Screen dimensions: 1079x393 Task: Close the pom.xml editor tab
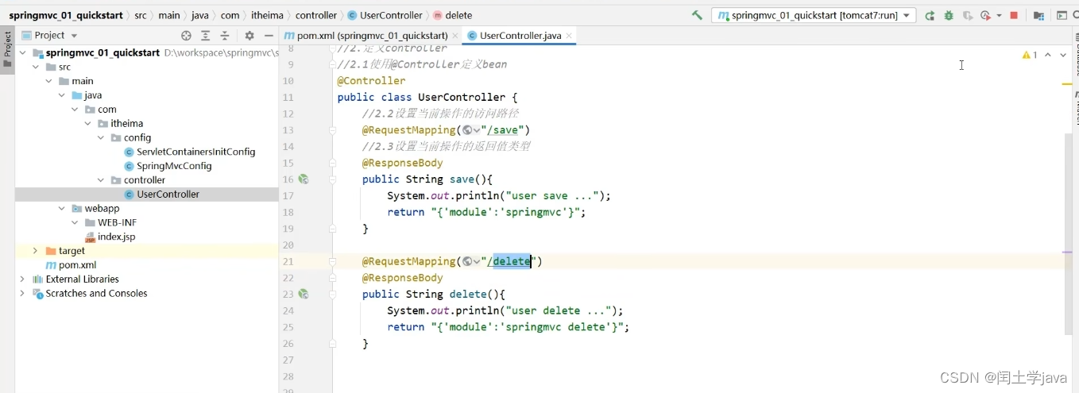(454, 36)
